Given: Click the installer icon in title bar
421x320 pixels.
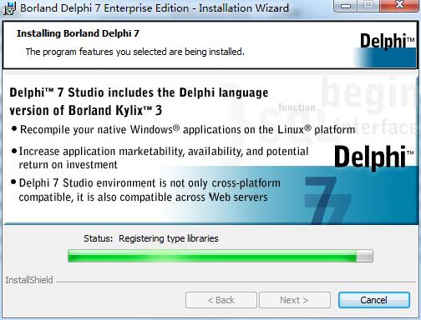Looking at the screenshot, I should click(x=9, y=8).
